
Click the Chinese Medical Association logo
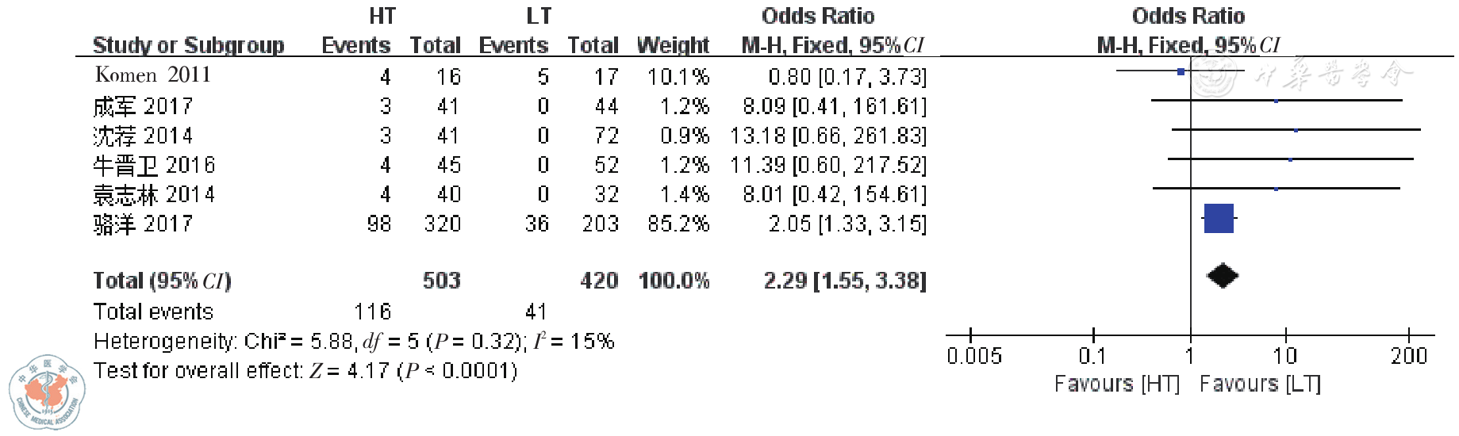[x=47, y=392]
